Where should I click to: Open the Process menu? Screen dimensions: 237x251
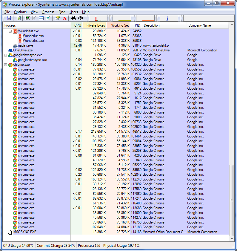[48, 12]
